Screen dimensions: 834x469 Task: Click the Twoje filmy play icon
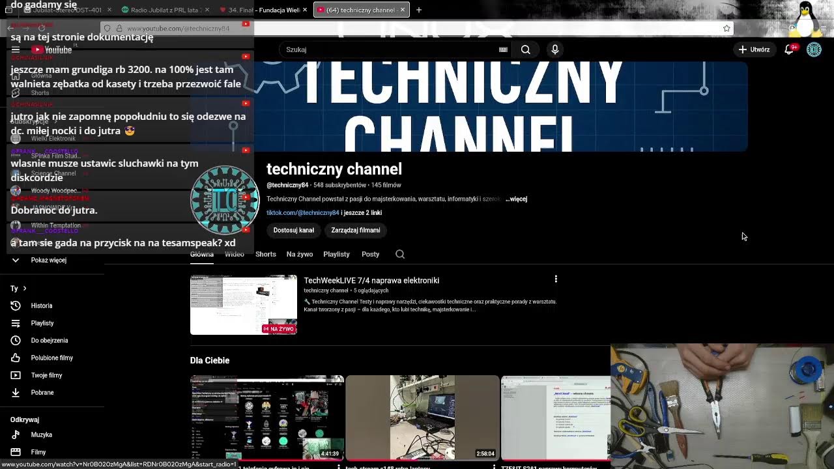point(16,375)
